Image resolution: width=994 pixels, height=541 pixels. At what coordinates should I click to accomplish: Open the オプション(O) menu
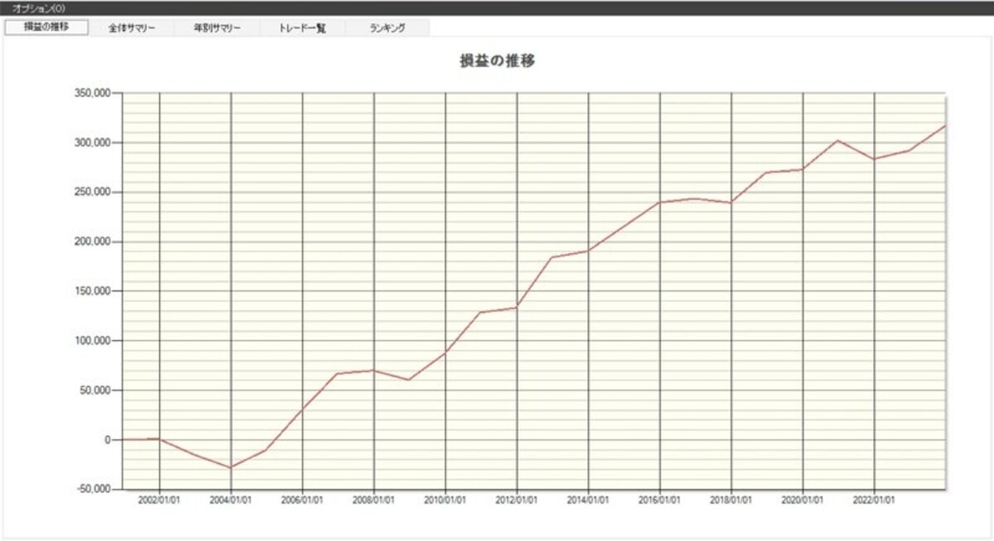tap(39, 7)
